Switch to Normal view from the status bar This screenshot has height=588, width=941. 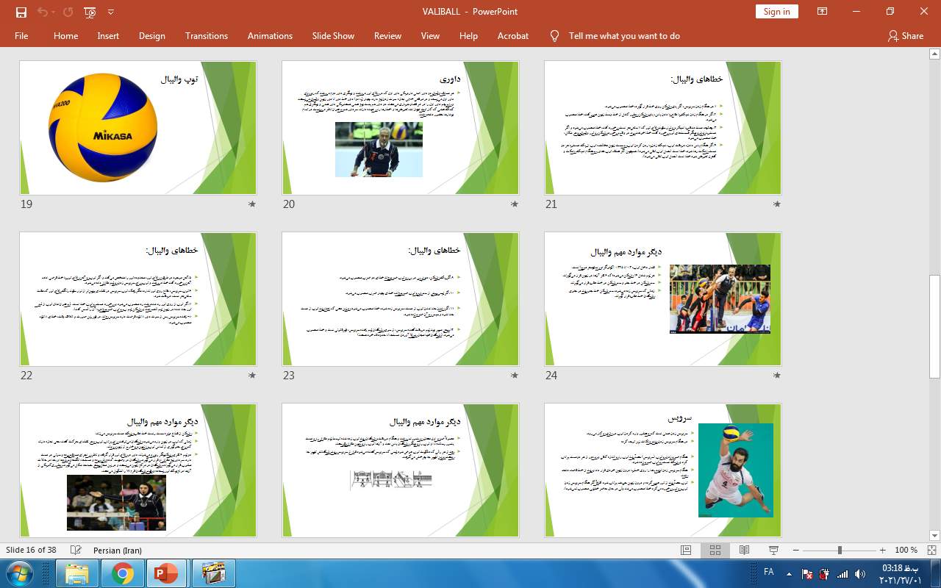pos(686,550)
